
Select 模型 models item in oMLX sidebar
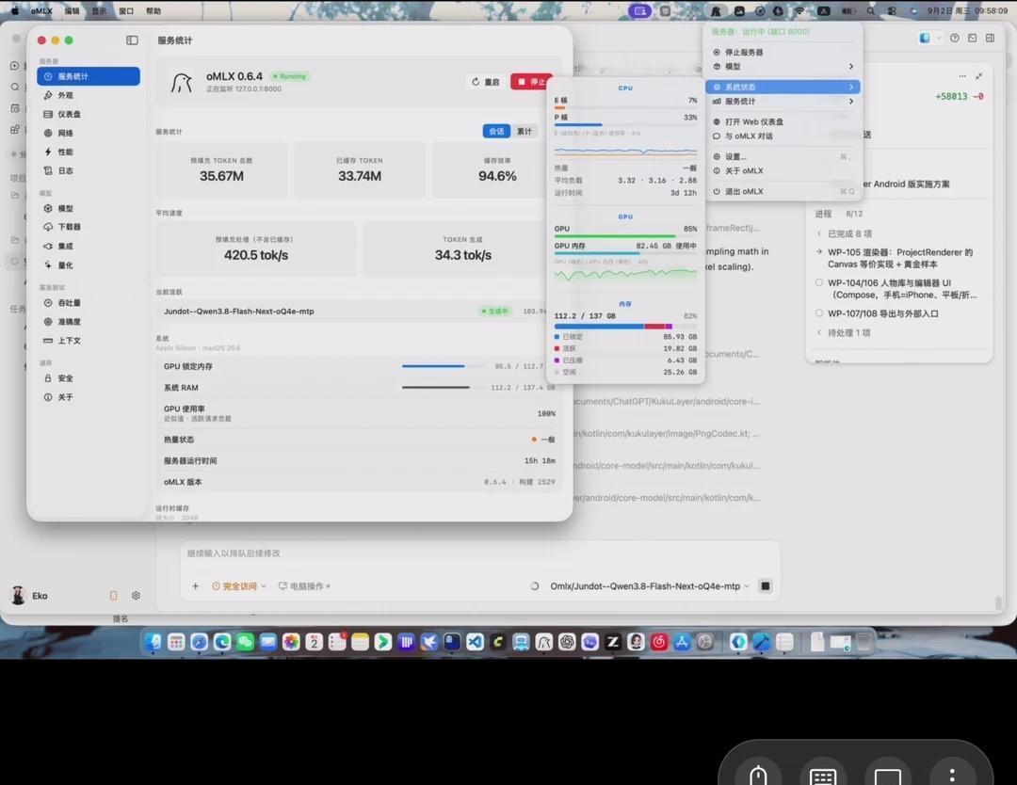tap(88, 208)
